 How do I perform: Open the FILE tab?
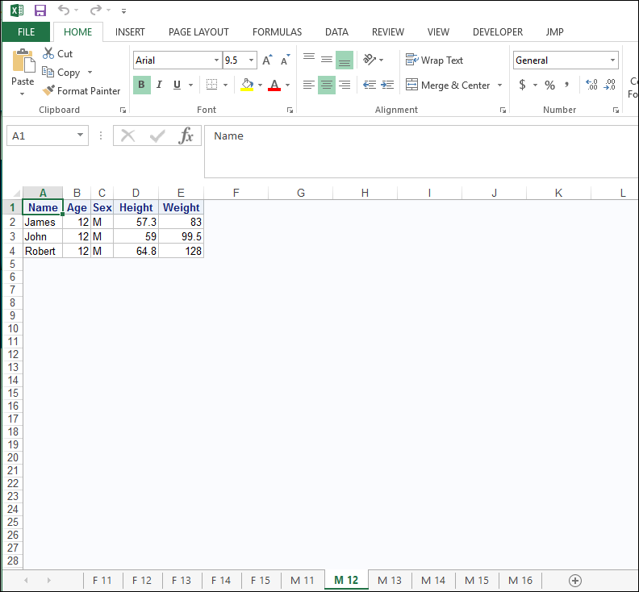[x=26, y=31]
